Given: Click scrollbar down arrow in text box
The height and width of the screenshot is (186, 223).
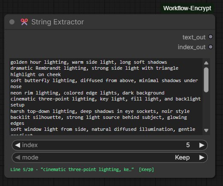Looking at the screenshot, I should (206, 130).
